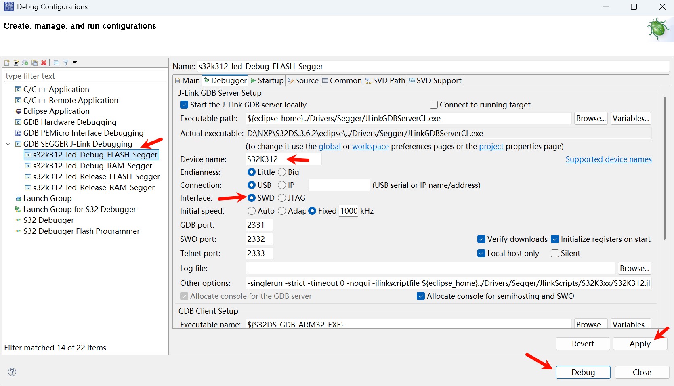
Task: Toggle Local host only checkbox
Action: point(481,253)
